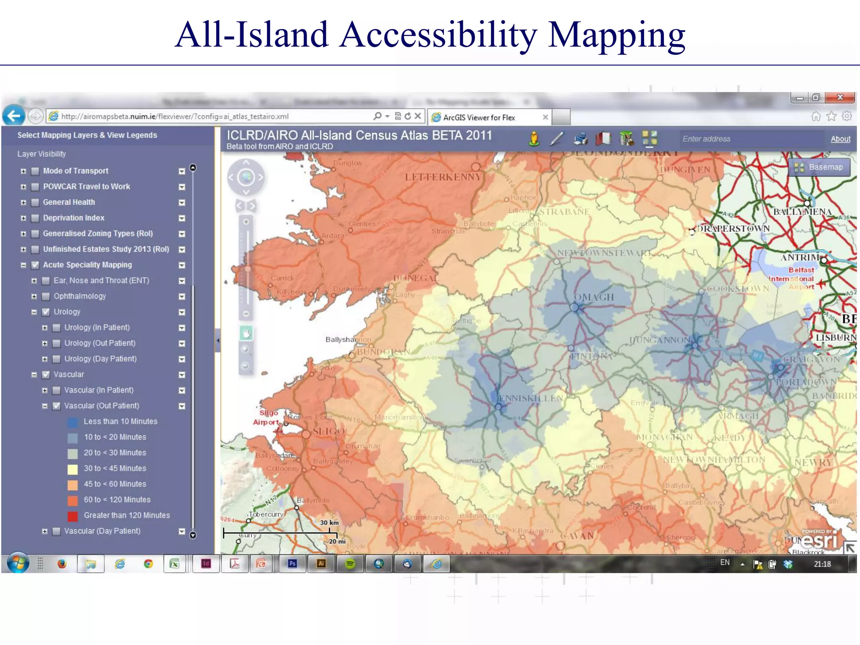The width and height of the screenshot is (860, 645).
Task: Uncheck the Vascular (Out Patient) layer
Action: pos(57,406)
